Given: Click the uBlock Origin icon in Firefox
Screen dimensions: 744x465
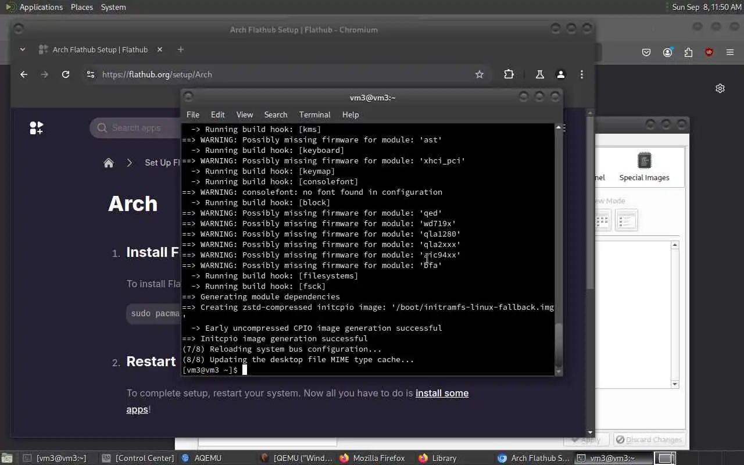Looking at the screenshot, I should [709, 52].
